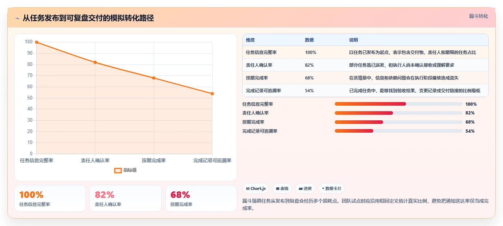
Task: Click the 漏斗转化 label in the header
Action: click(478, 16)
